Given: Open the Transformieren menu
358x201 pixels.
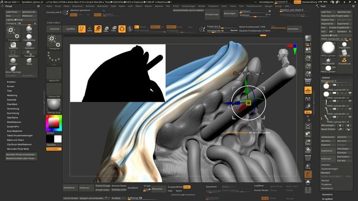Looking at the screenshot, I should (x=254, y=6).
